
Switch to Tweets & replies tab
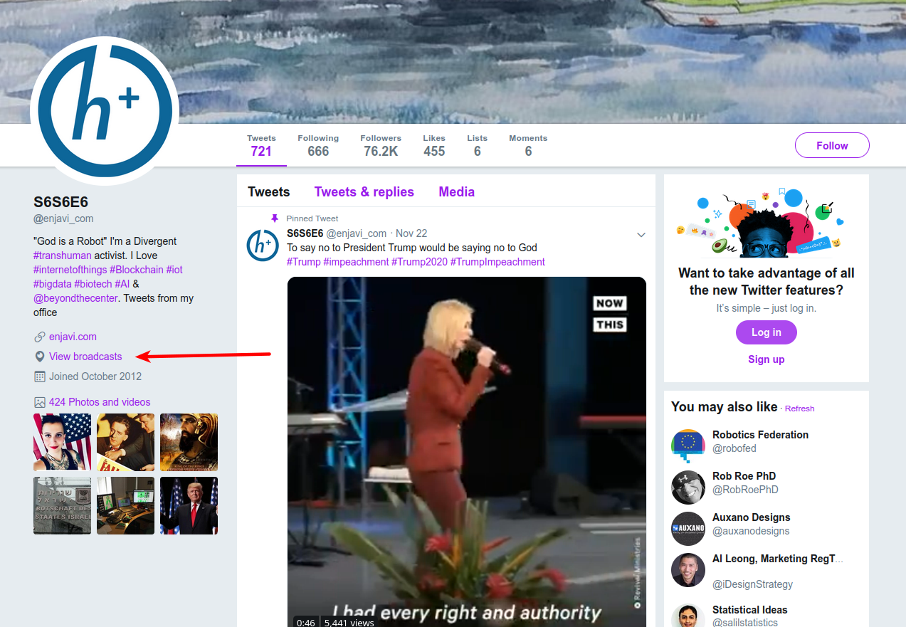coord(364,191)
